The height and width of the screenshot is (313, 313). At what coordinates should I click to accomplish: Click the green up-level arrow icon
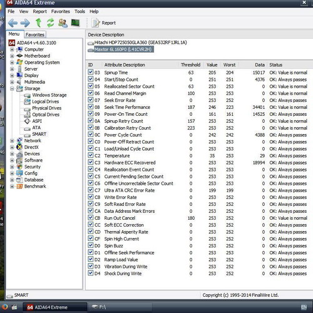[38, 23]
